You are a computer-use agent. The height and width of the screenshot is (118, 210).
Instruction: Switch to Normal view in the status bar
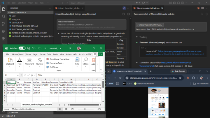coord(60,109)
